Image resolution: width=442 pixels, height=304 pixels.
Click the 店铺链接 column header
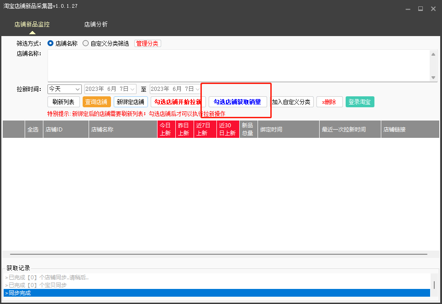click(410, 129)
